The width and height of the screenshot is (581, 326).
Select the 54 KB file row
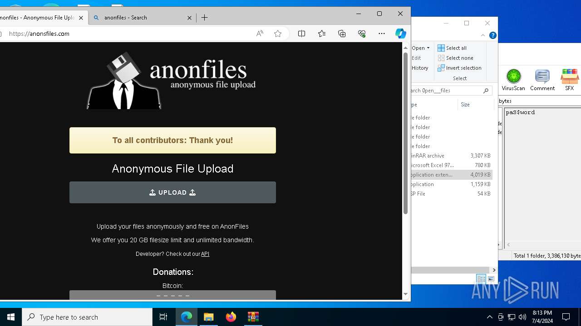(x=451, y=194)
